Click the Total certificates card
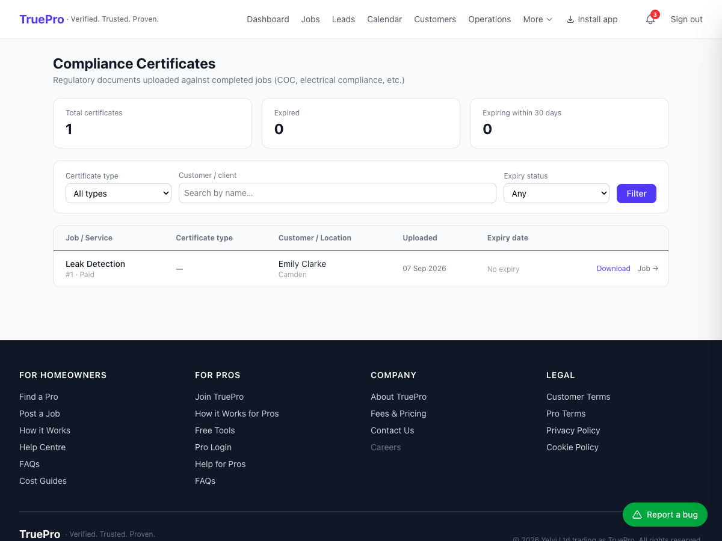Image resolution: width=722 pixels, height=541 pixels. point(152,123)
